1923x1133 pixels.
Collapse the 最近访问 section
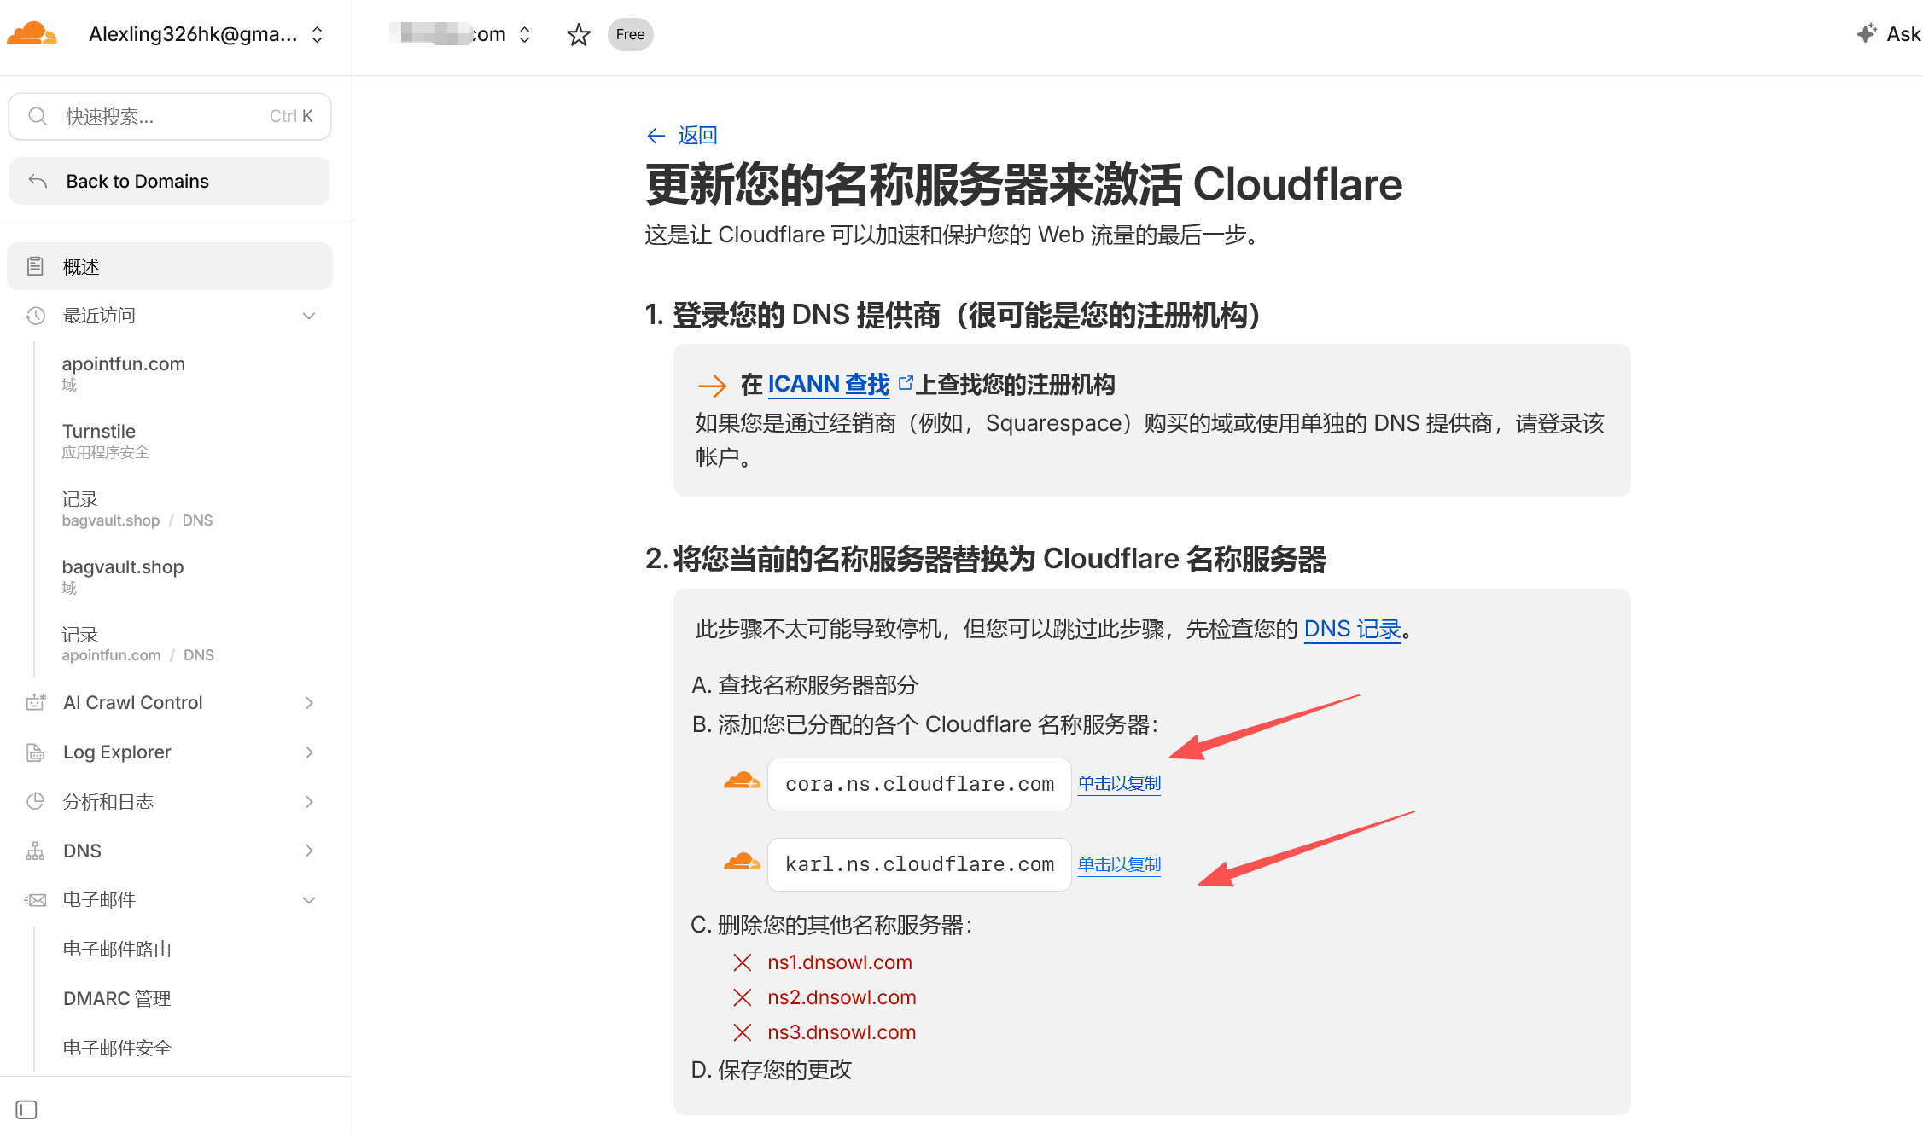(x=309, y=316)
